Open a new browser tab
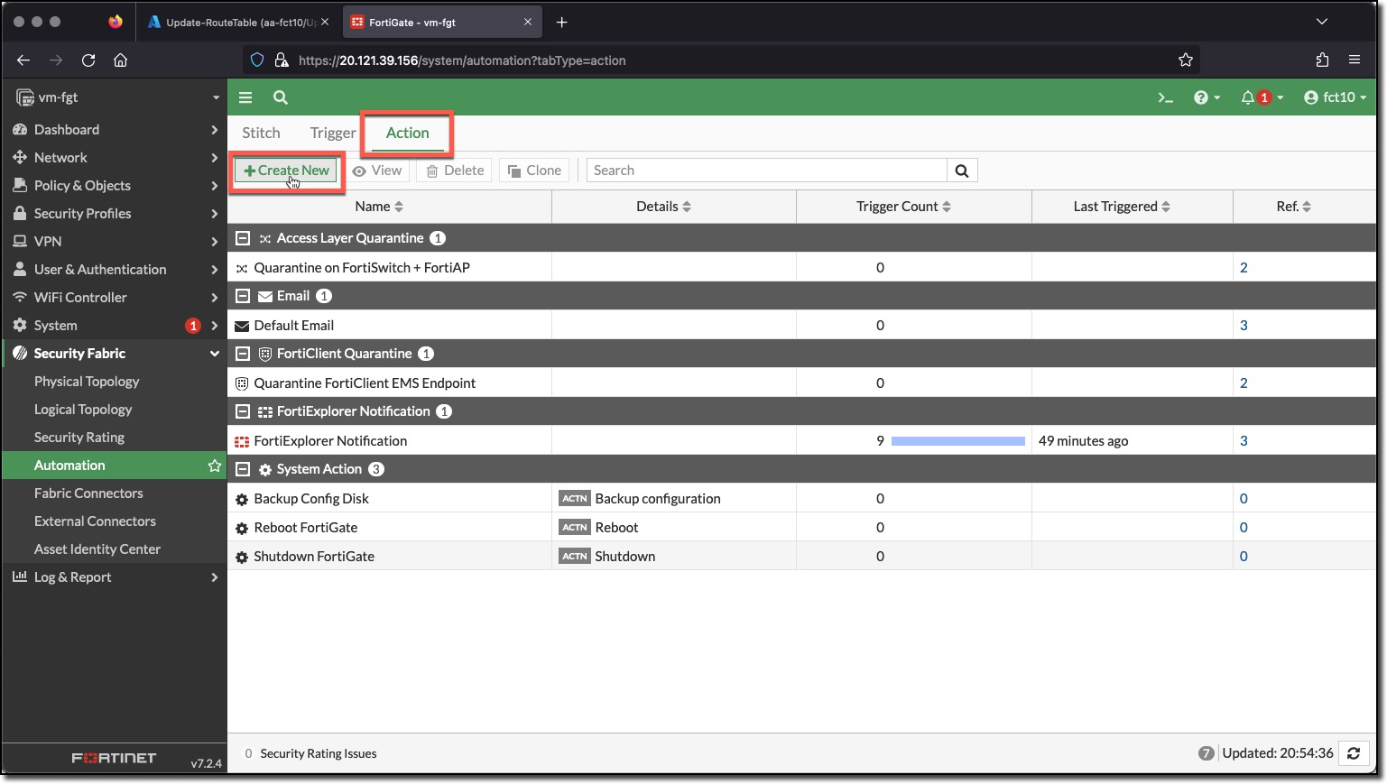Viewport: 1387px width, 784px height. click(x=561, y=22)
